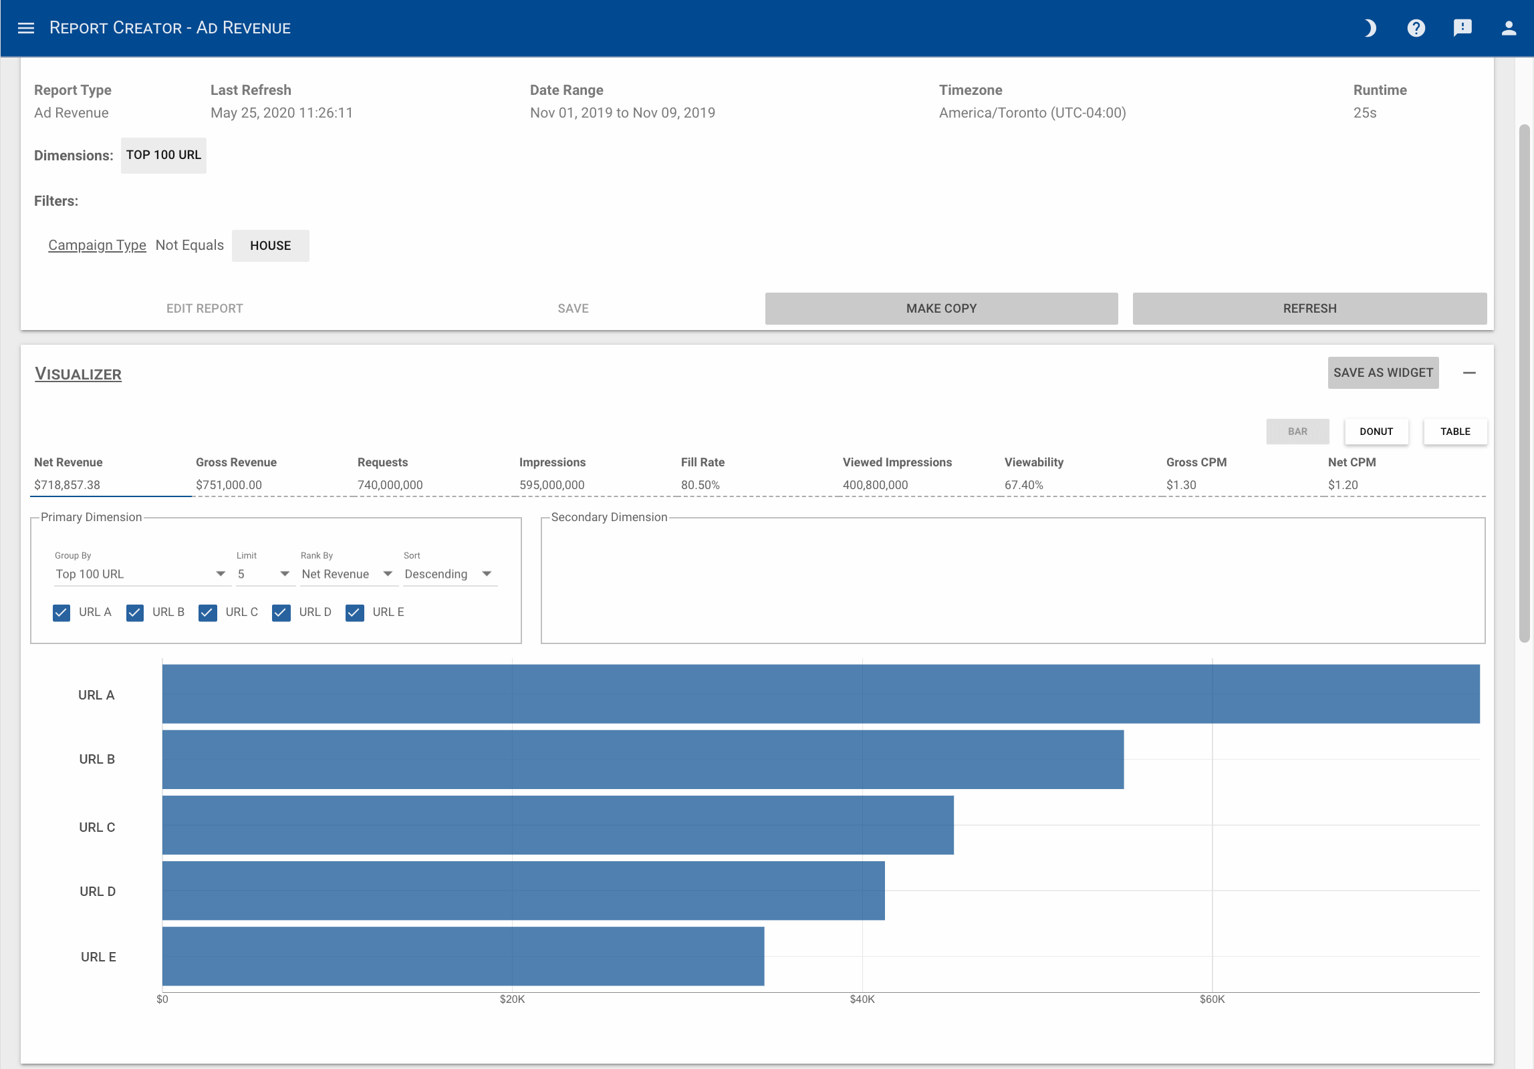Open the user account icon

[1509, 28]
